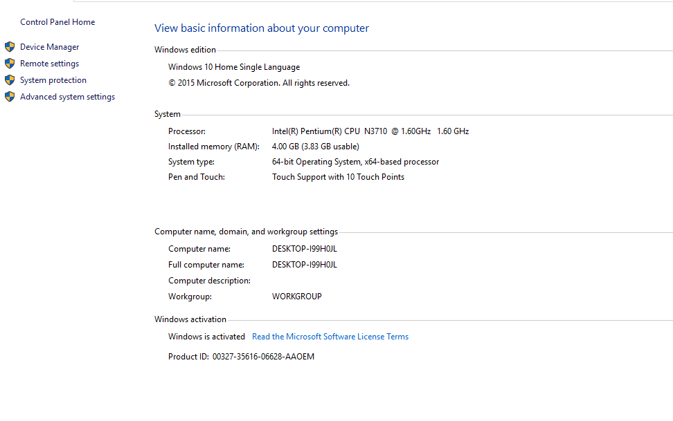Click the shield icon beside System protection
The image size is (673, 421).
[x=10, y=80]
